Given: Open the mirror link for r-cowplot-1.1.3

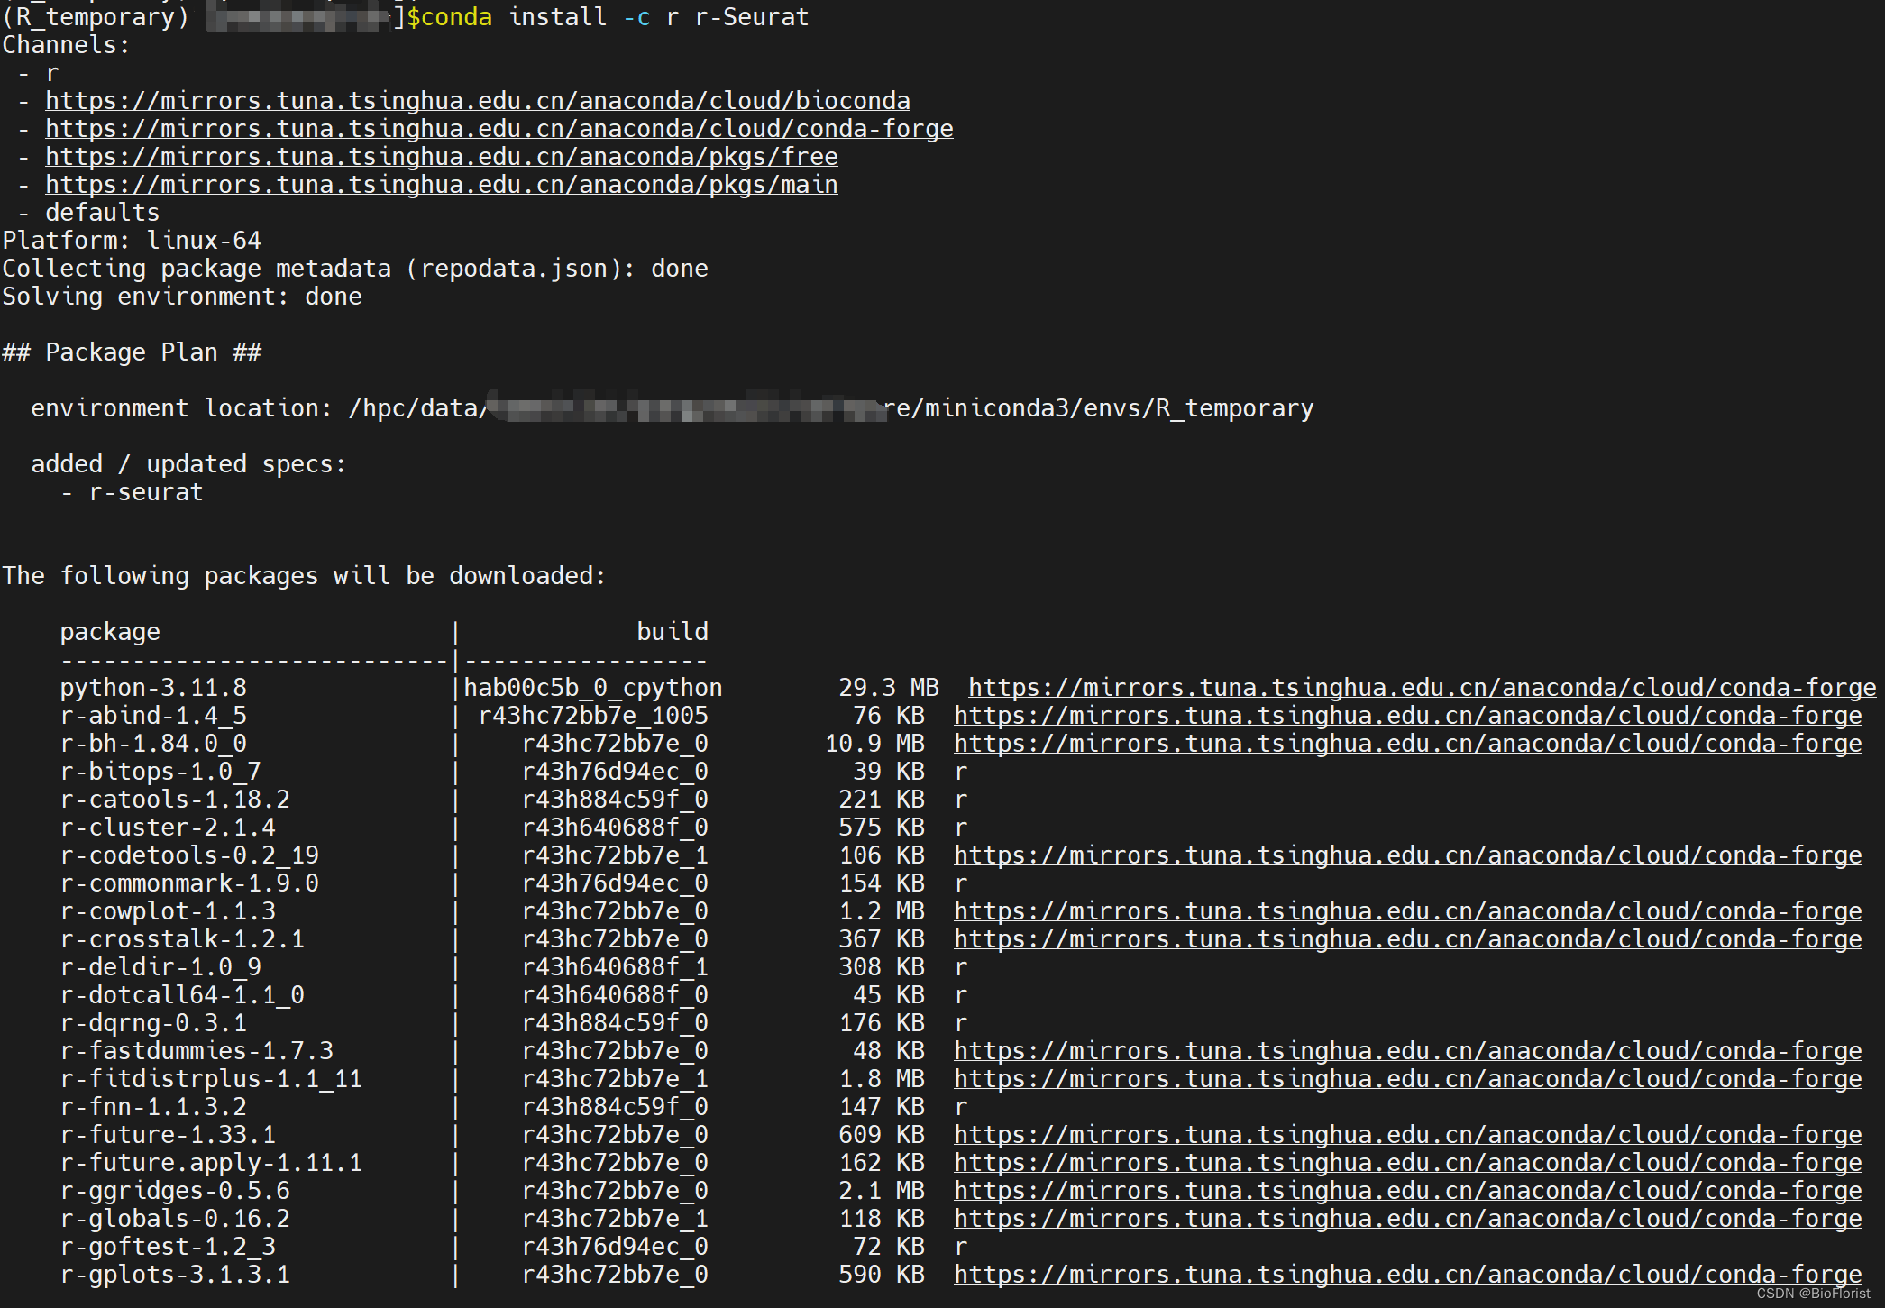Looking at the screenshot, I should (x=1407, y=910).
